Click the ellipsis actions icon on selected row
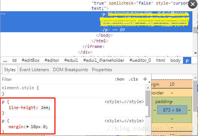The image size is (198, 136). pos(3,13)
